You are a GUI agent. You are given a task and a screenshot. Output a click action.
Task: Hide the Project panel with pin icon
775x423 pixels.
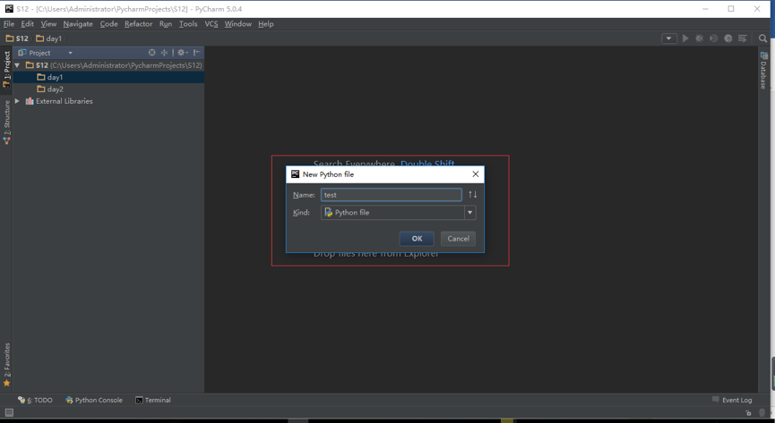coord(197,53)
